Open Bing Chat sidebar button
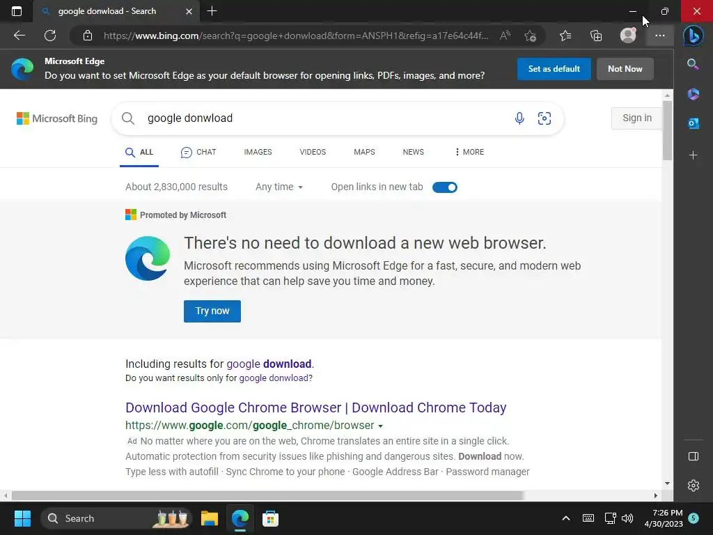713x535 pixels. pyautogui.click(x=693, y=36)
